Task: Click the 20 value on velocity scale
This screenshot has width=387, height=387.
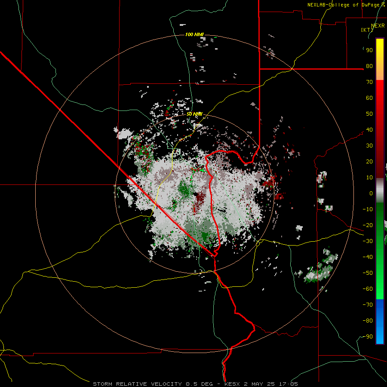Action: pyautogui.click(x=369, y=162)
